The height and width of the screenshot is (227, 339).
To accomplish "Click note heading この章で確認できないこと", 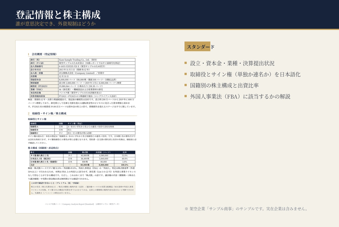I will 55,183.
